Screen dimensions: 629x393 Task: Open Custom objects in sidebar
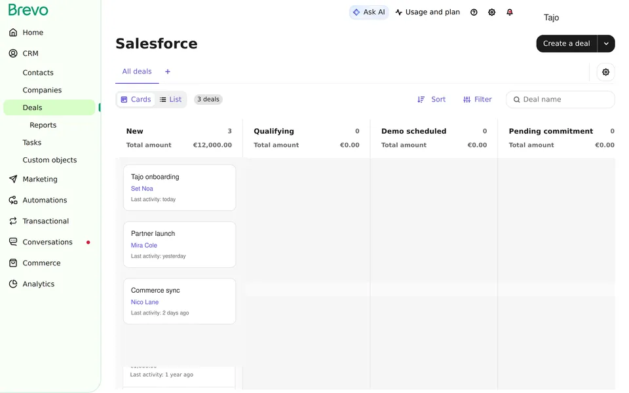(x=50, y=160)
